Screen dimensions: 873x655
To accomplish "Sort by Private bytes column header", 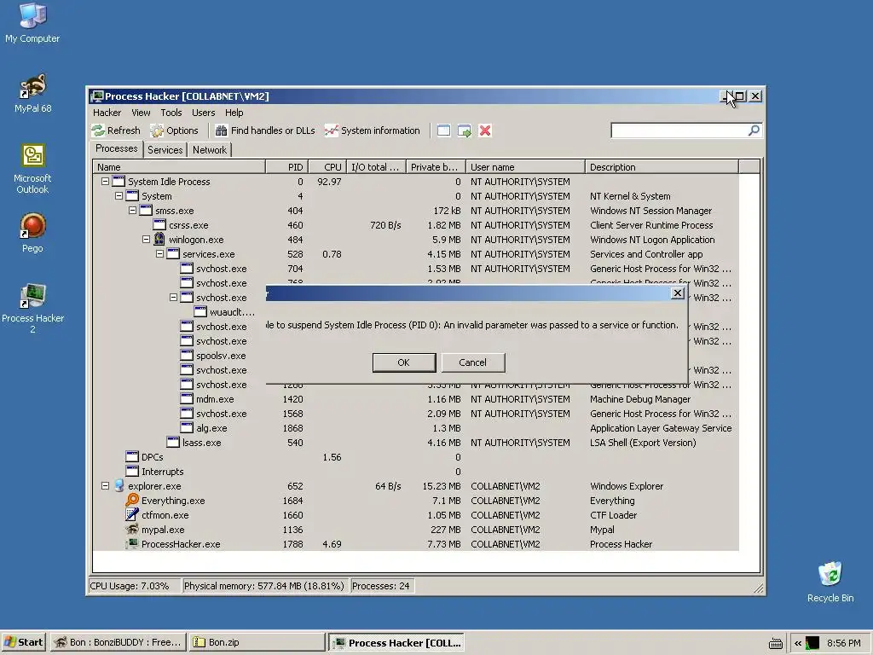I will (436, 166).
